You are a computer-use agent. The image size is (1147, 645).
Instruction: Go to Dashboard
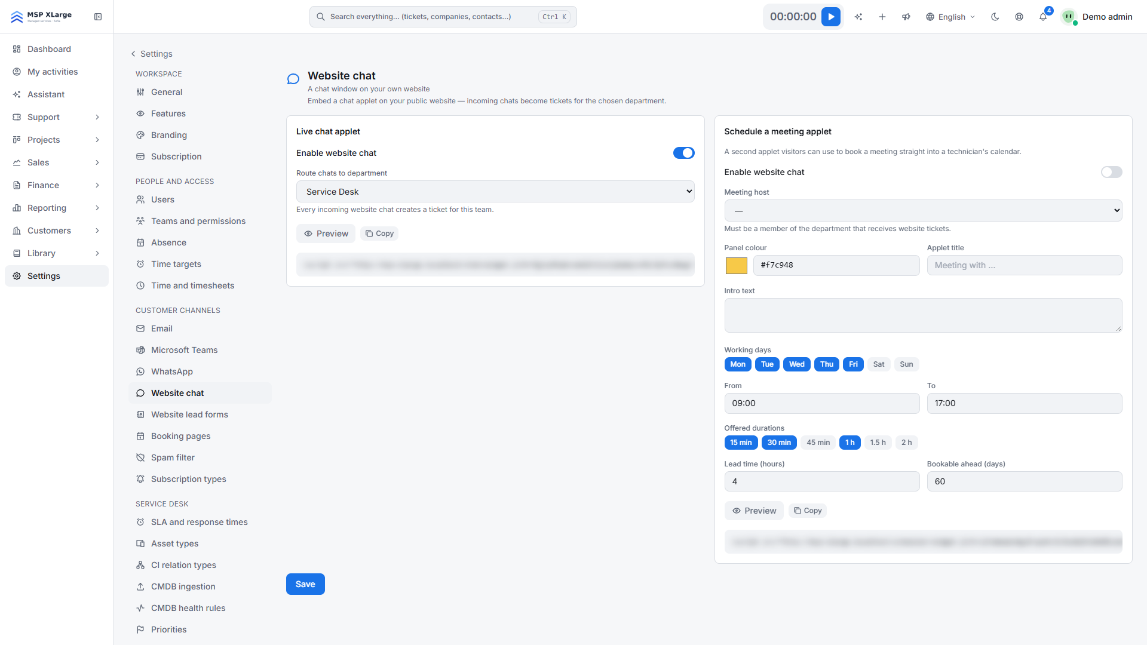click(x=57, y=49)
